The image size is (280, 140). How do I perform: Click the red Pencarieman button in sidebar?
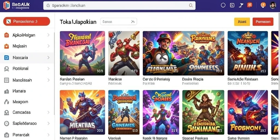[x=27, y=22]
